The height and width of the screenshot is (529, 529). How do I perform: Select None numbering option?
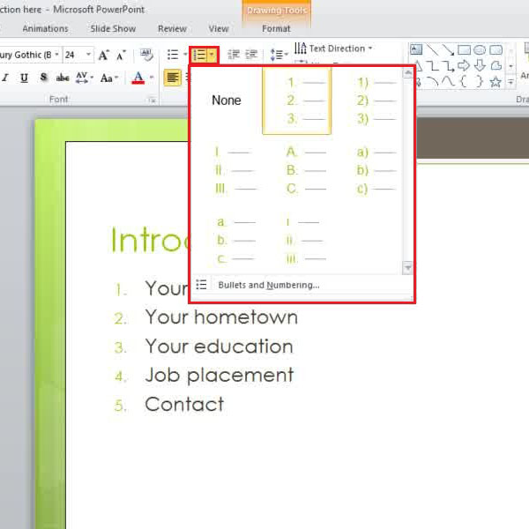tap(227, 101)
